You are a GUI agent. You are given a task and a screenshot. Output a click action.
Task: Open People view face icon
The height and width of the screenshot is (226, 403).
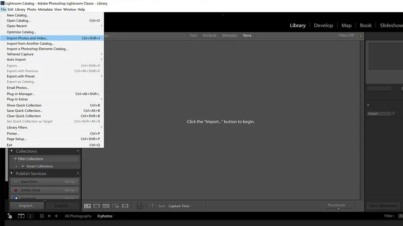tap(125, 206)
